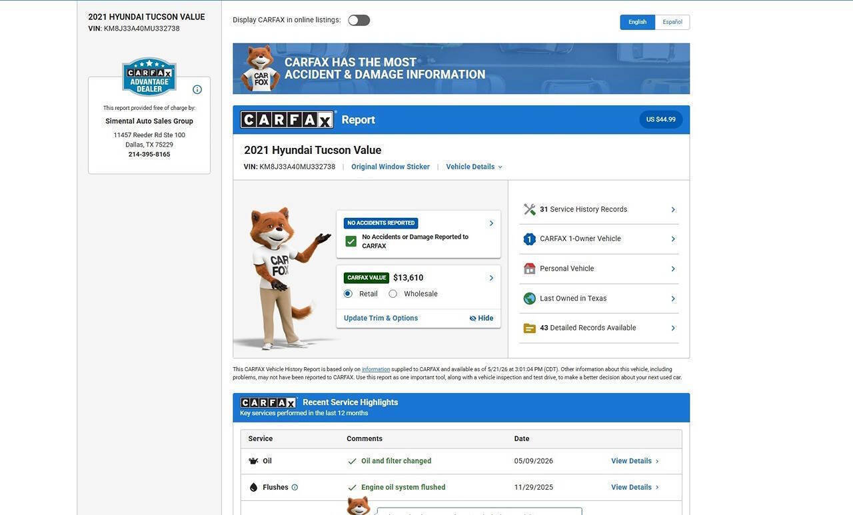Click the blue 1-Owner badge icon
Image resolution: width=853 pixels, height=515 pixels.
point(530,239)
